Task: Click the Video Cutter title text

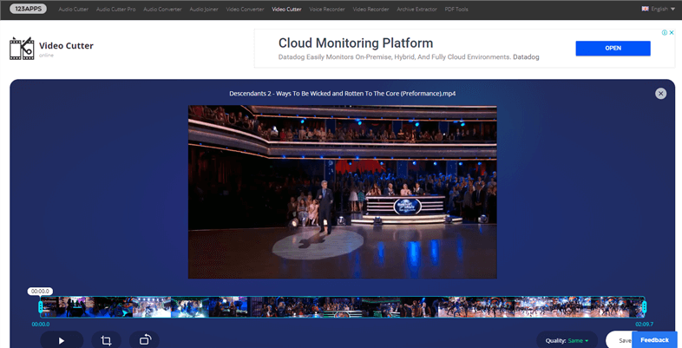Action: tap(66, 46)
